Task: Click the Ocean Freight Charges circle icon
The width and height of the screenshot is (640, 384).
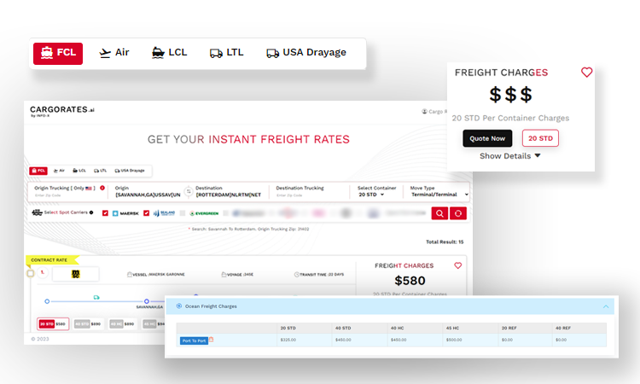Action: pyautogui.click(x=179, y=306)
